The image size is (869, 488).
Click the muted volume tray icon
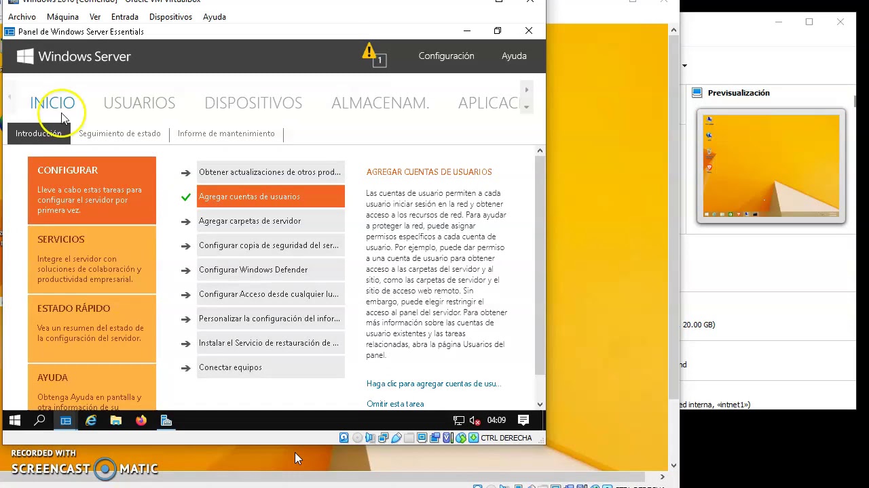(x=475, y=420)
